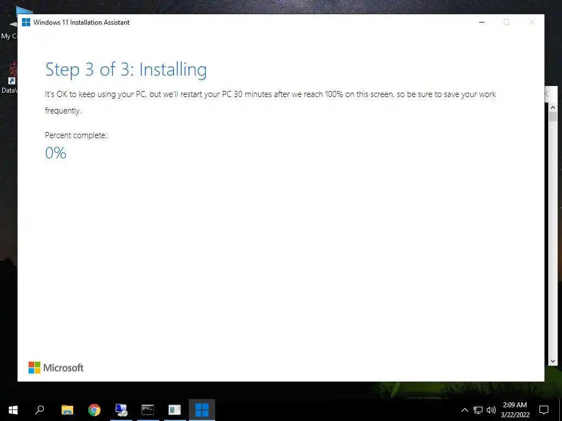Switch to the document-style app next to Command Prompt
Image resolution: width=562 pixels, height=421 pixels.
pos(175,409)
